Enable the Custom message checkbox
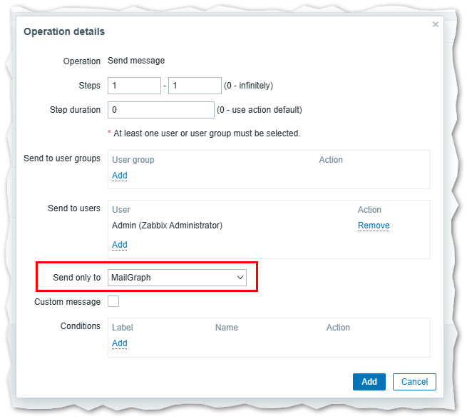This screenshot has height=419, width=467. (113, 302)
